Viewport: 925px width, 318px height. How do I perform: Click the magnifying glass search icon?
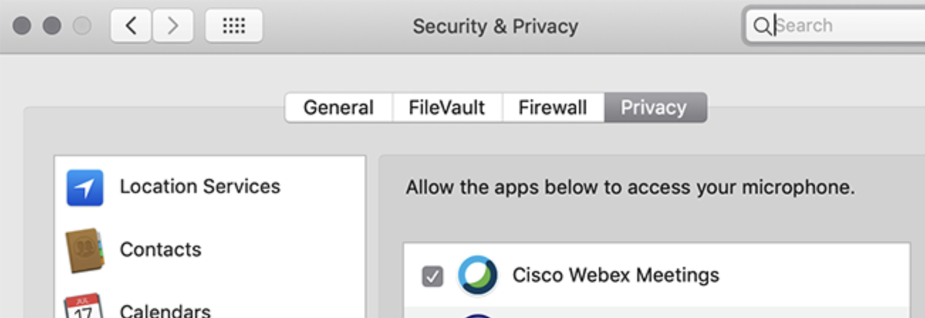[762, 26]
